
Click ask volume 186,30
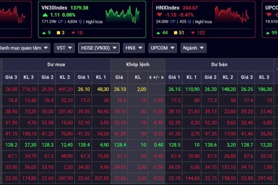point(265,89)
